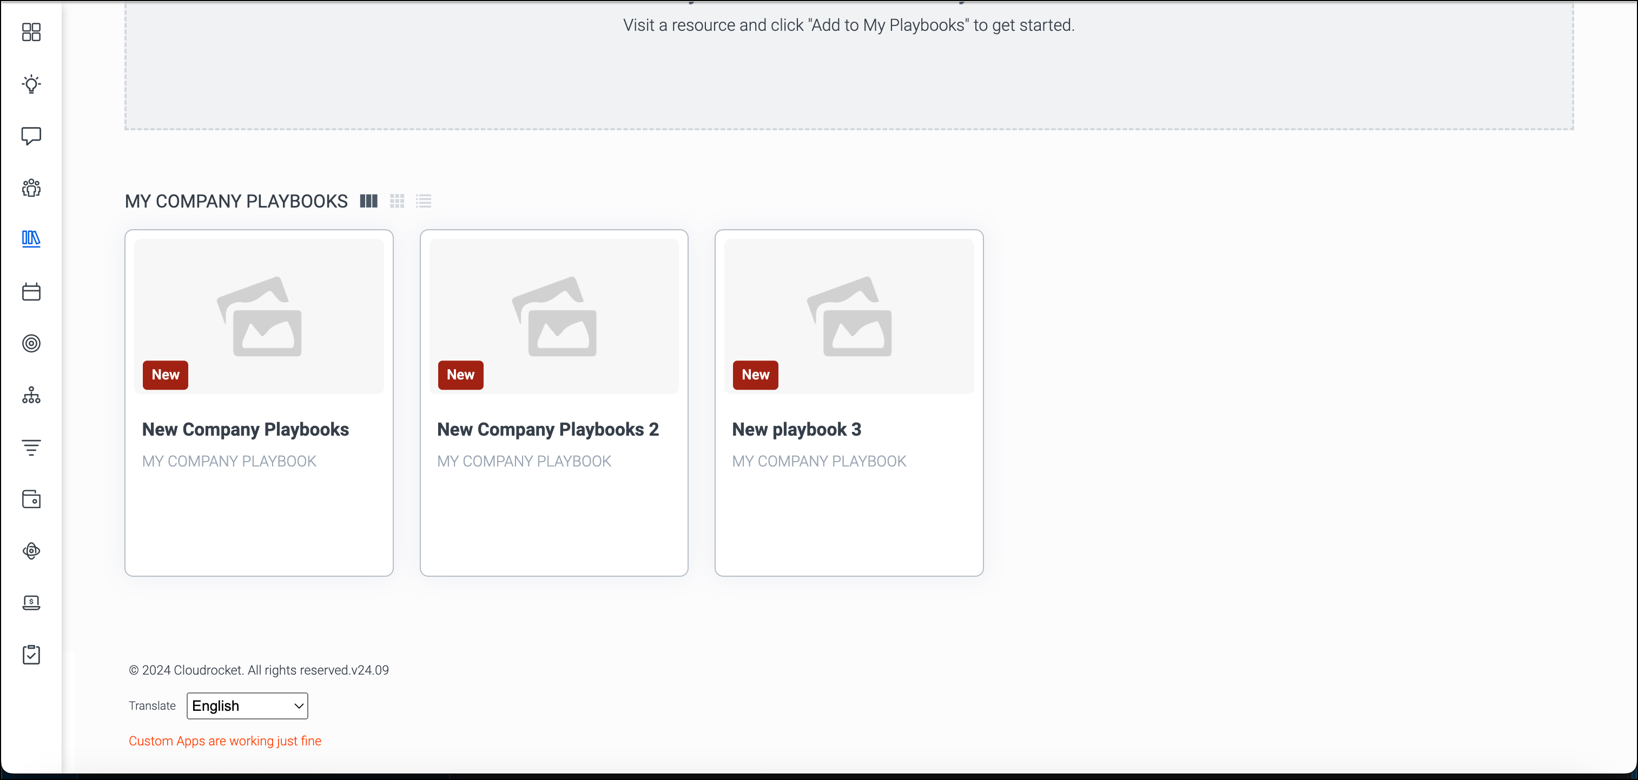Click 'Custom Apps are working just fine' text
The width and height of the screenshot is (1638, 780).
point(225,741)
